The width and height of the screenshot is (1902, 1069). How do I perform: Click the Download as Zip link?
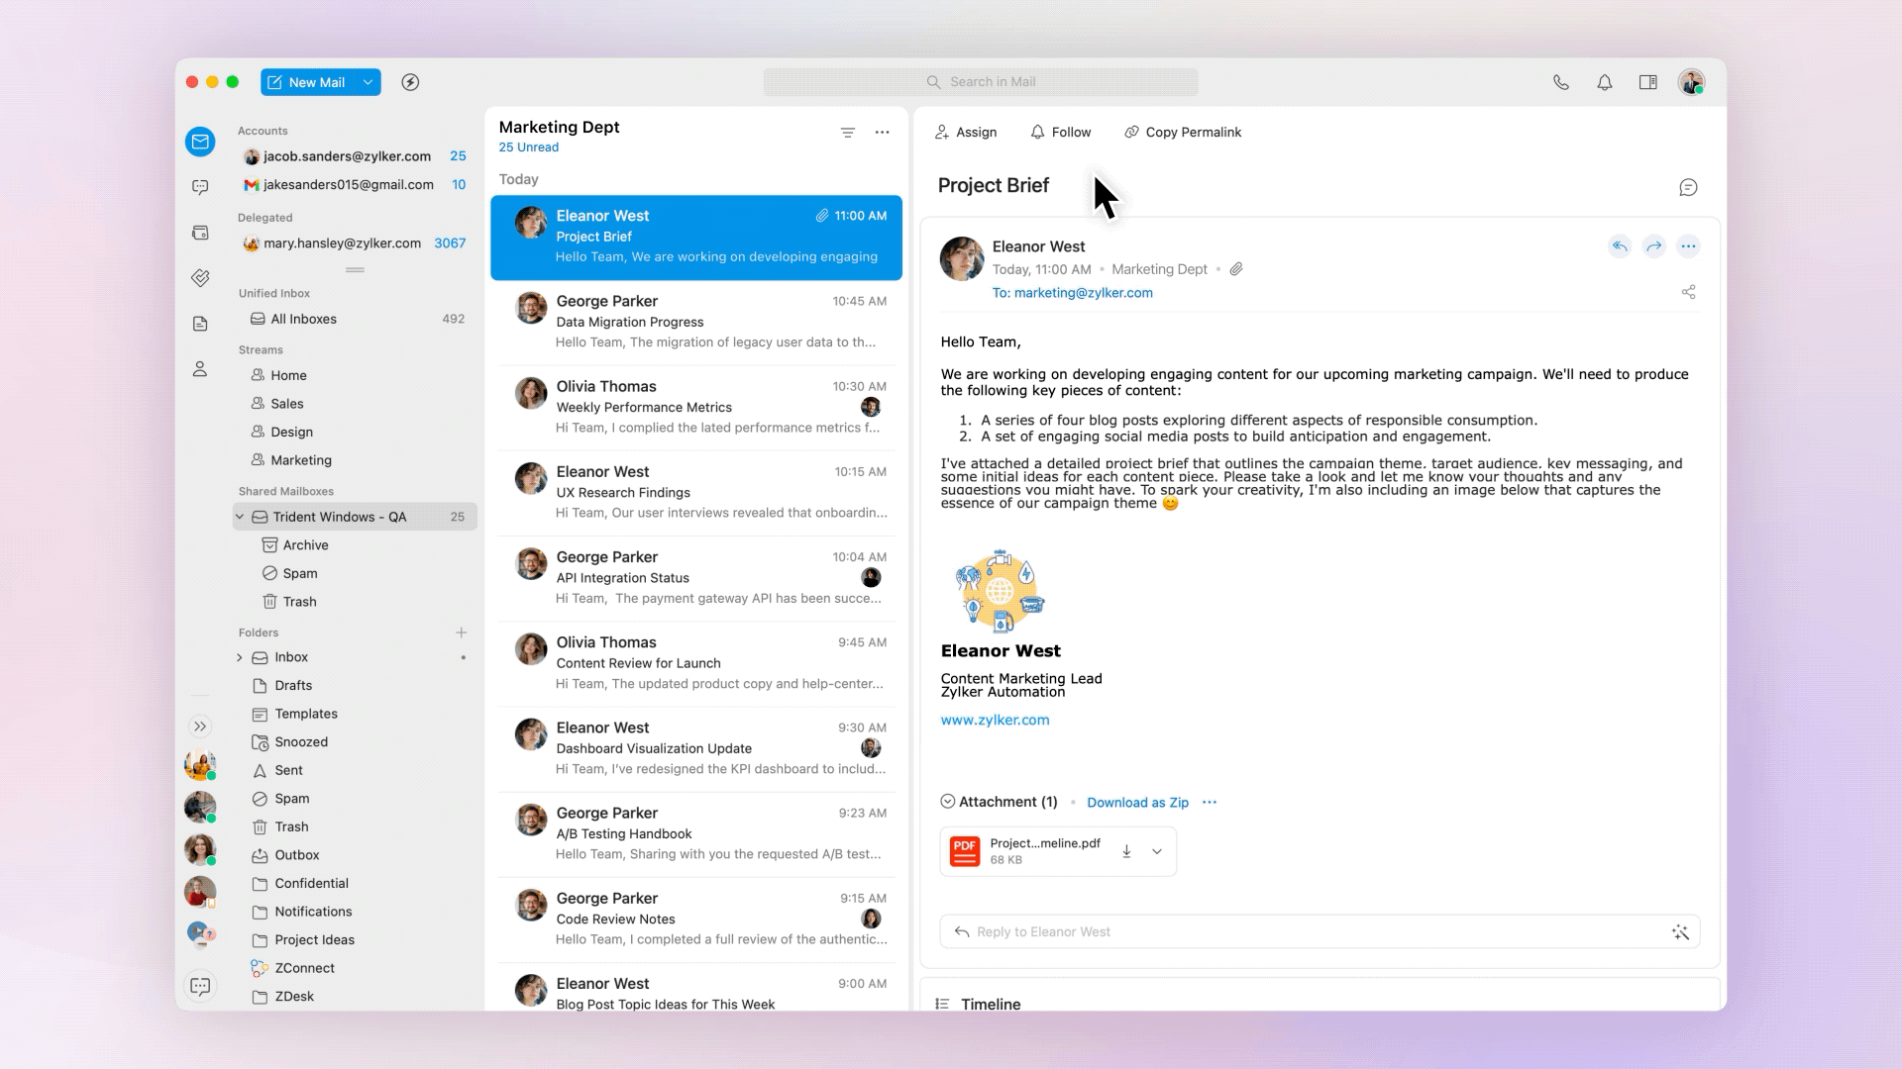pyautogui.click(x=1137, y=803)
